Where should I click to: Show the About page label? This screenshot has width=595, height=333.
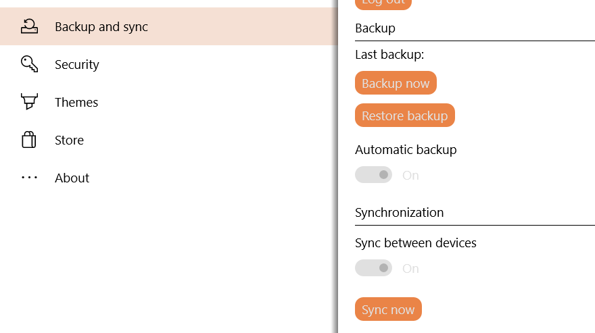[x=72, y=178]
